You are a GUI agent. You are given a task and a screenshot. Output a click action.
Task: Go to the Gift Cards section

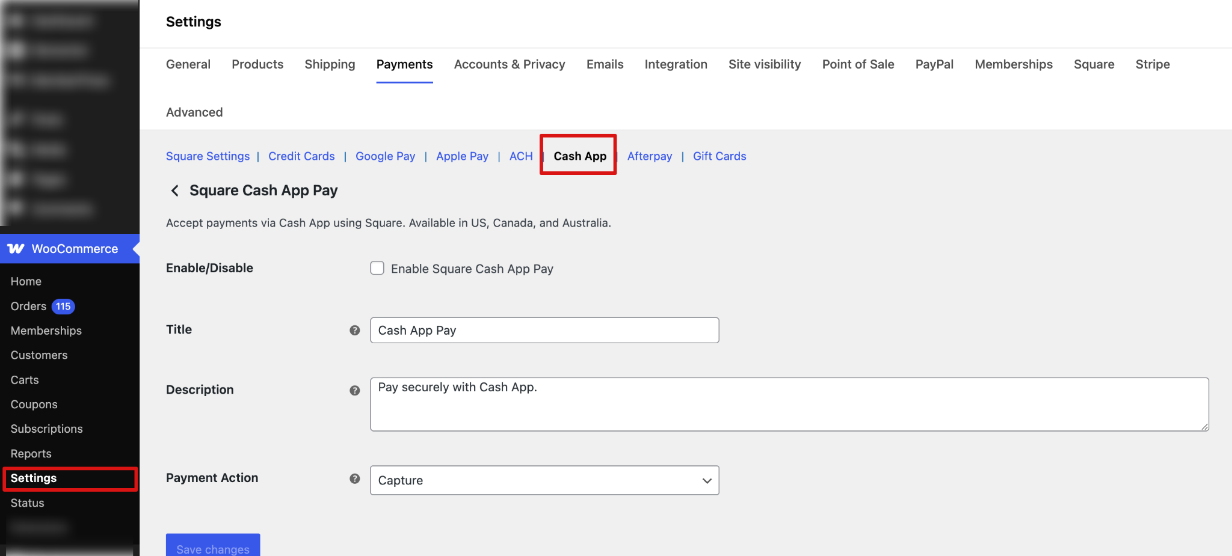719,156
